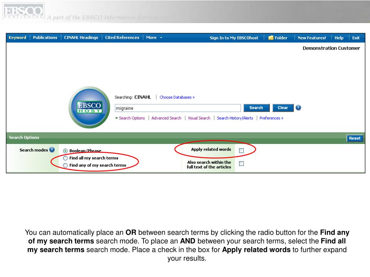Click the search input containing migraine
This screenshot has height=277, width=370.
click(x=178, y=108)
